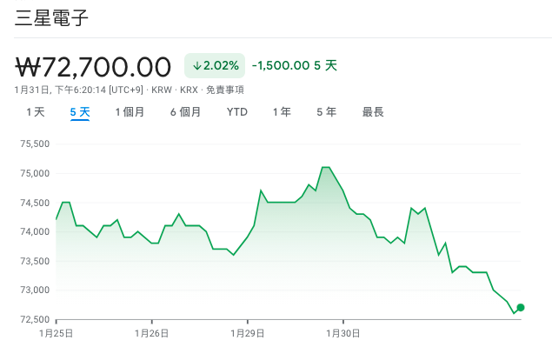Select the 最長 time range
552x347 pixels.
click(373, 112)
